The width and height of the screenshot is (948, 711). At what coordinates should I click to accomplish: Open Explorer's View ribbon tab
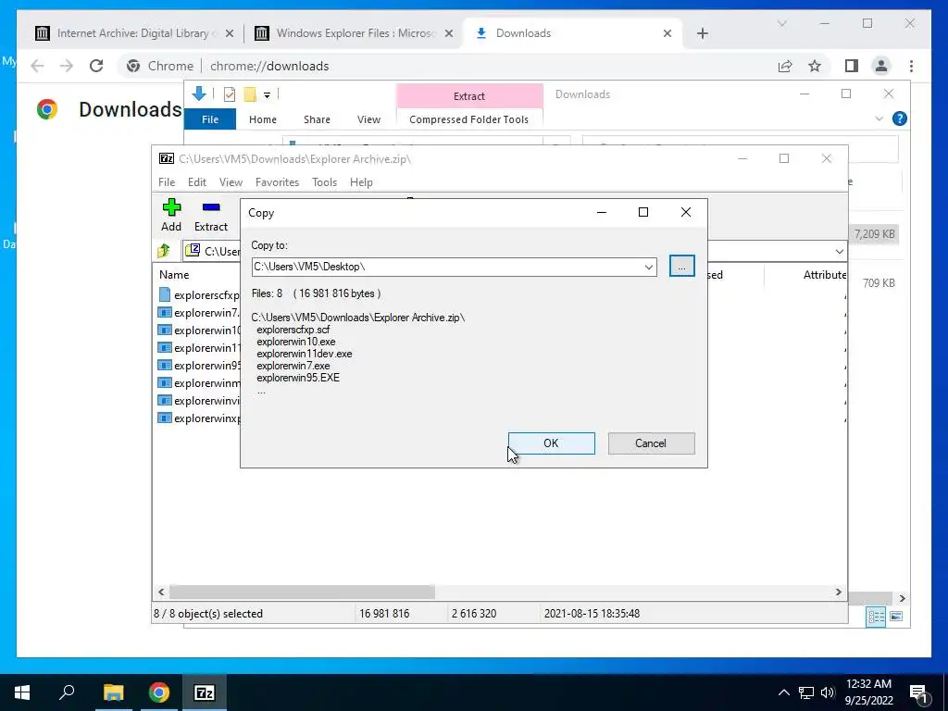[368, 119]
